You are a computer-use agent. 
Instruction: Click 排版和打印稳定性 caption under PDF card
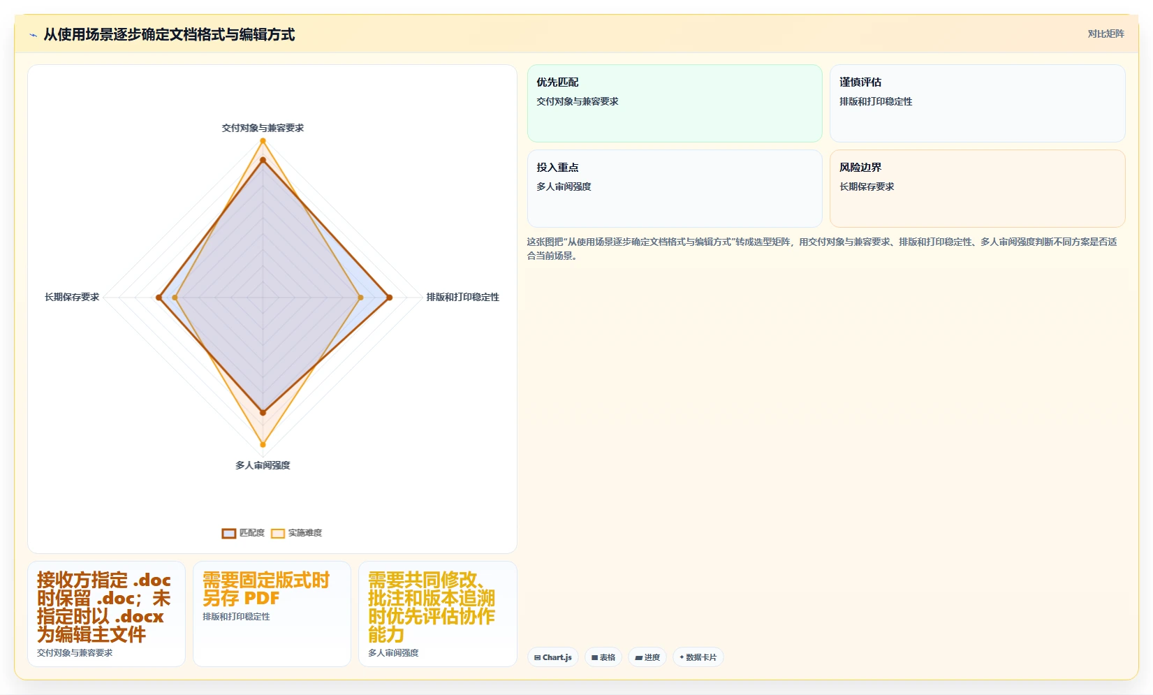tap(236, 617)
